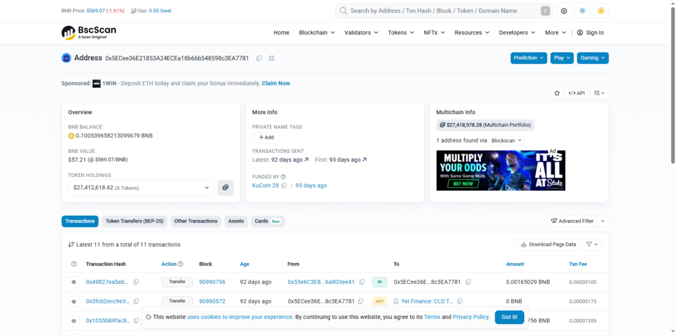This screenshot has width=676, height=335.
Task: Toggle light/dark theme sun icon
Action: [583, 11]
